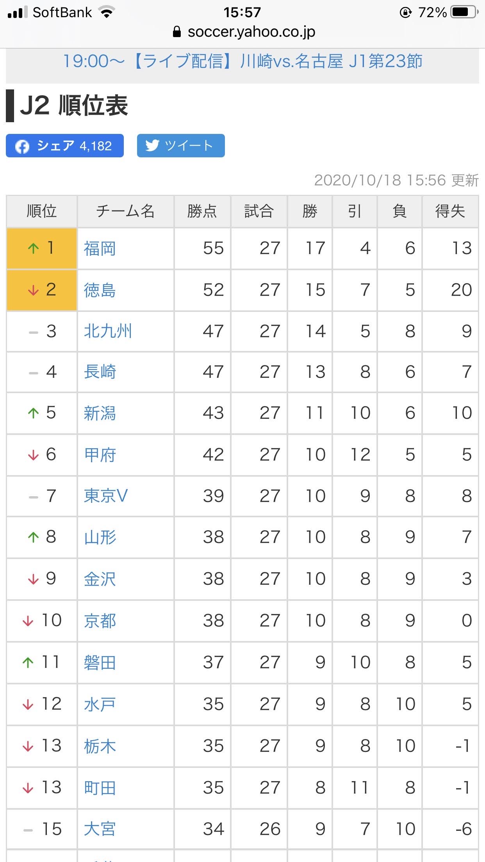The width and height of the screenshot is (485, 862).
Task: Tap the 15:57 clock in status bar
Action: tap(242, 12)
